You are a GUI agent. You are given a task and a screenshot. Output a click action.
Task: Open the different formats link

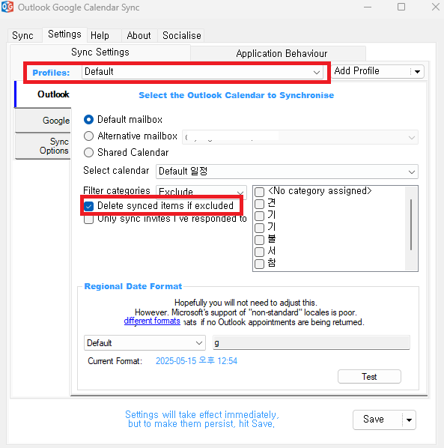(x=152, y=321)
